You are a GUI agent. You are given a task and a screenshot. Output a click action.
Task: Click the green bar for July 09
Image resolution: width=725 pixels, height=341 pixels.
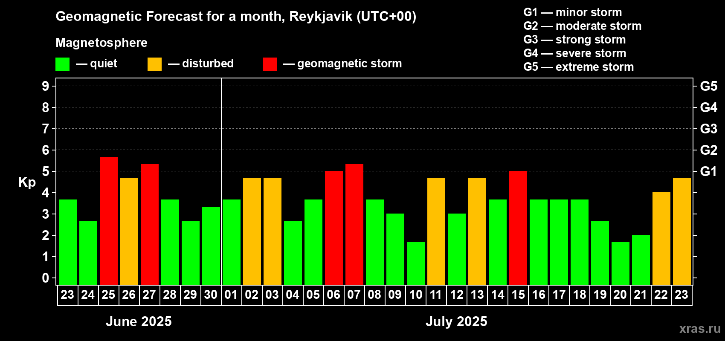click(395, 249)
